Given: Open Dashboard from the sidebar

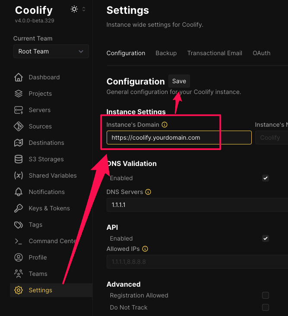Looking at the screenshot, I should [44, 78].
